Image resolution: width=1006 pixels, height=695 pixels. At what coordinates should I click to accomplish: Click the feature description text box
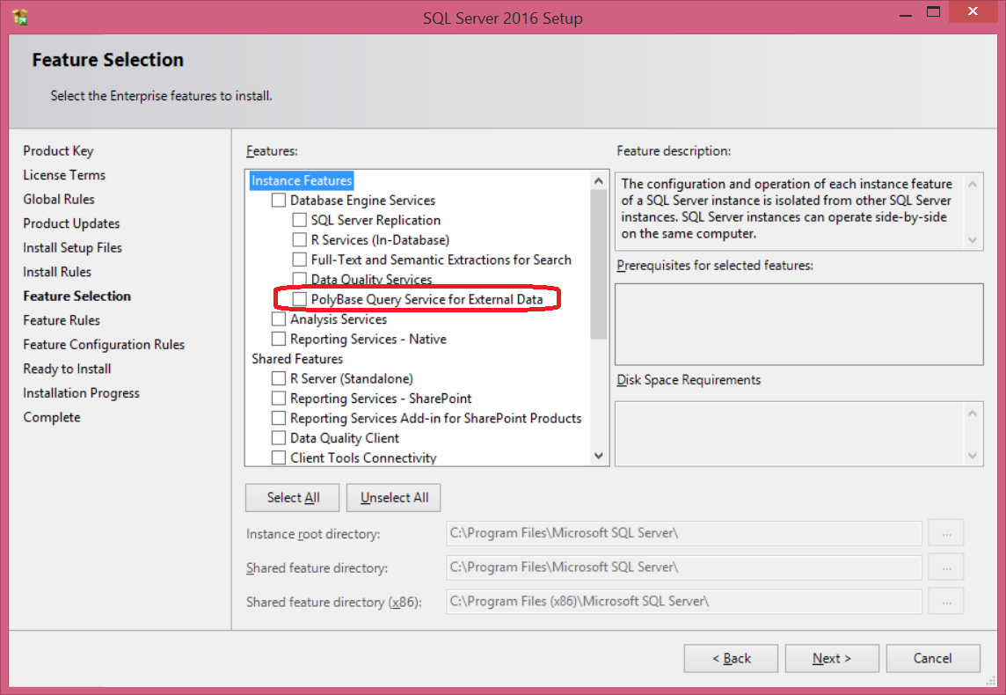[x=798, y=211]
